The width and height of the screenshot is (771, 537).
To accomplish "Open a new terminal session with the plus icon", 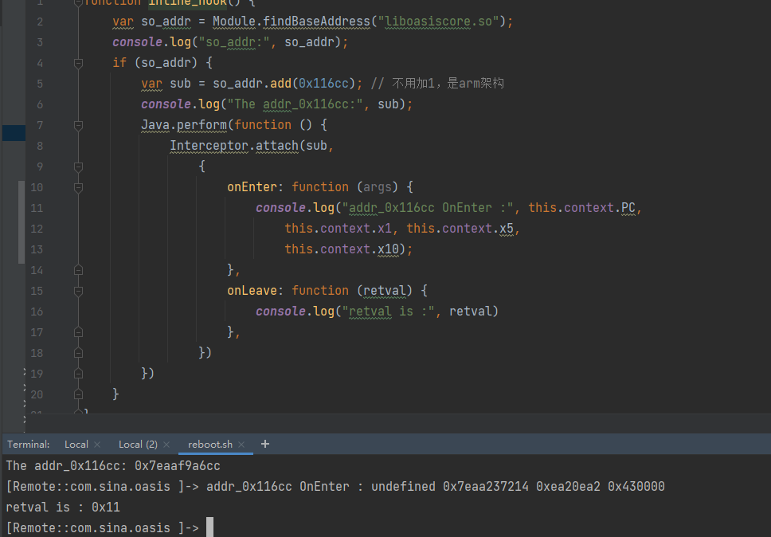I will 265,444.
